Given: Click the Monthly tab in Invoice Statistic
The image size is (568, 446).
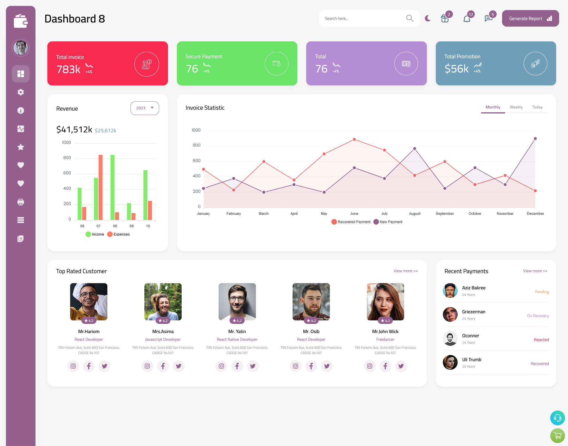Looking at the screenshot, I should 493,107.
